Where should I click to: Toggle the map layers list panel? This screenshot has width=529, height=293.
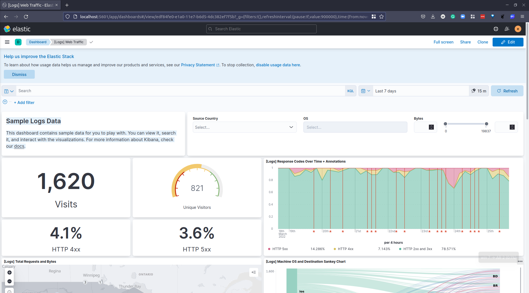point(253,272)
